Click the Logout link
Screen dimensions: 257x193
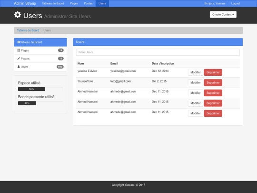[236, 3]
